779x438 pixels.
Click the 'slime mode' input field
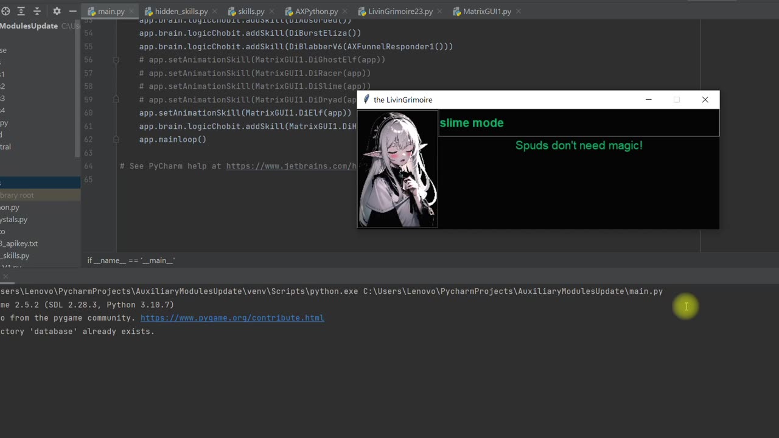coord(578,123)
